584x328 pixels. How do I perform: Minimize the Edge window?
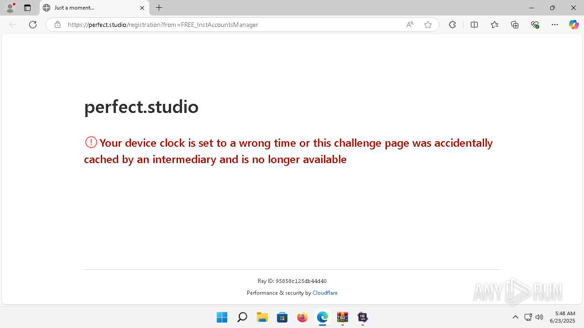[x=532, y=8]
